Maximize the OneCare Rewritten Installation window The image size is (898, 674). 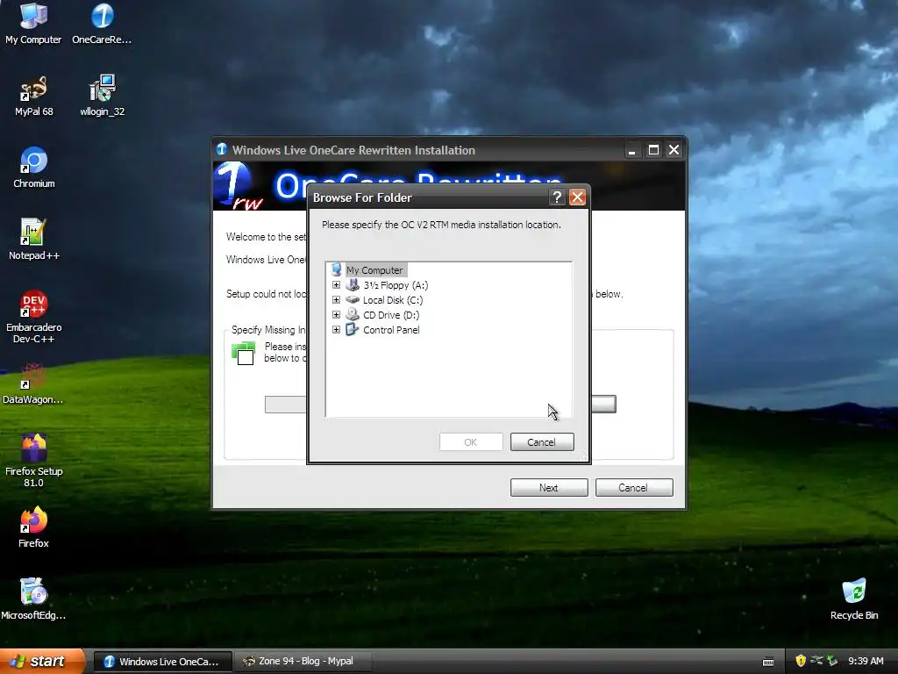[x=652, y=149]
